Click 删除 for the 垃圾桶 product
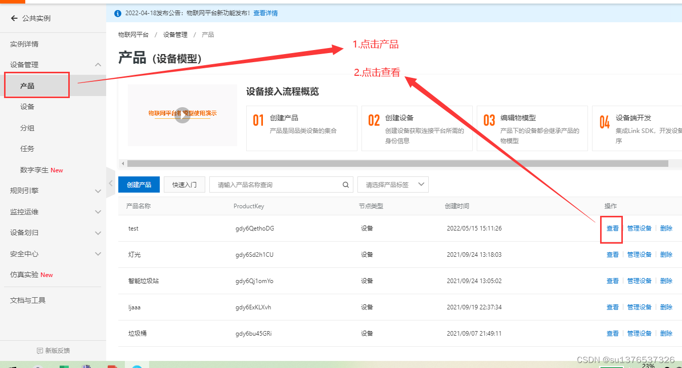Viewport: 682px width, 368px height. (x=666, y=334)
